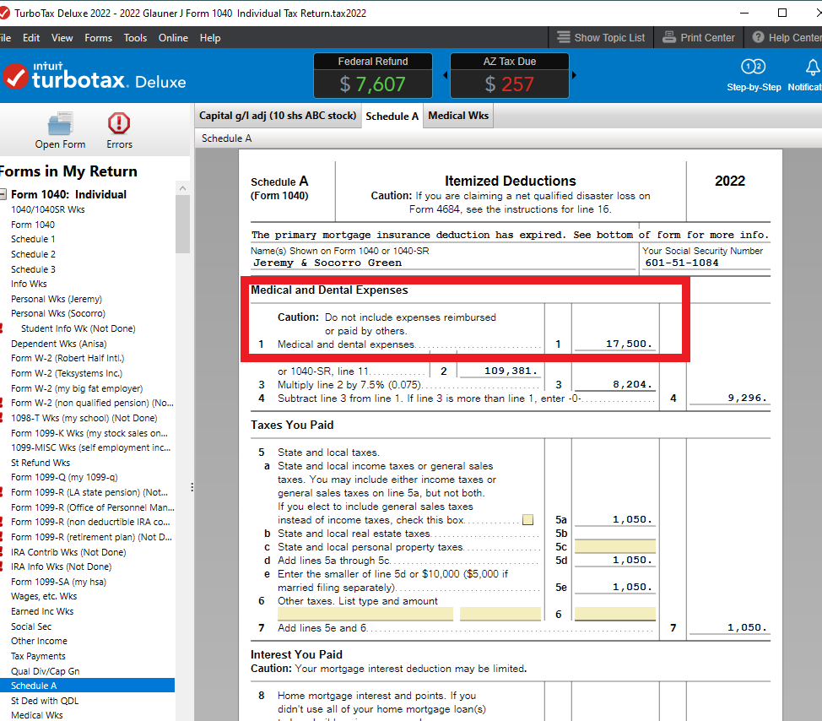Collapse the Form 1040: Individual tree node
This screenshot has width=822, height=721.
3,194
